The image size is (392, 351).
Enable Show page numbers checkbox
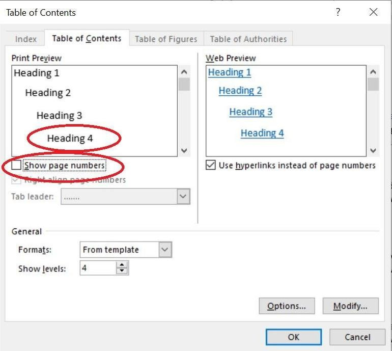pyautogui.click(x=17, y=166)
